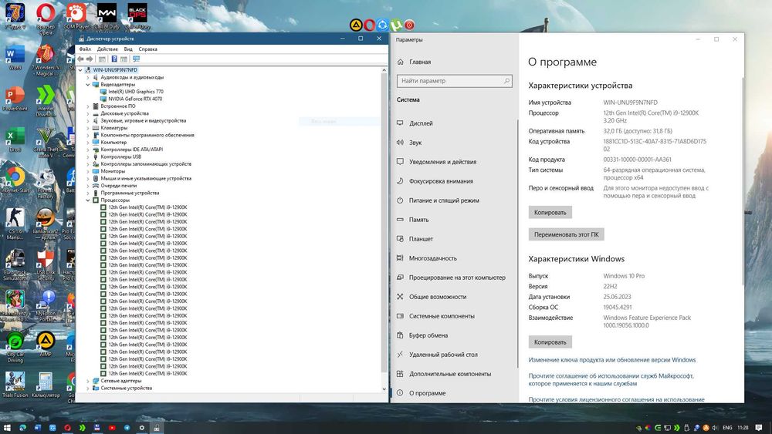Open the Дисплей settings page
The height and width of the screenshot is (434, 772).
click(421, 123)
